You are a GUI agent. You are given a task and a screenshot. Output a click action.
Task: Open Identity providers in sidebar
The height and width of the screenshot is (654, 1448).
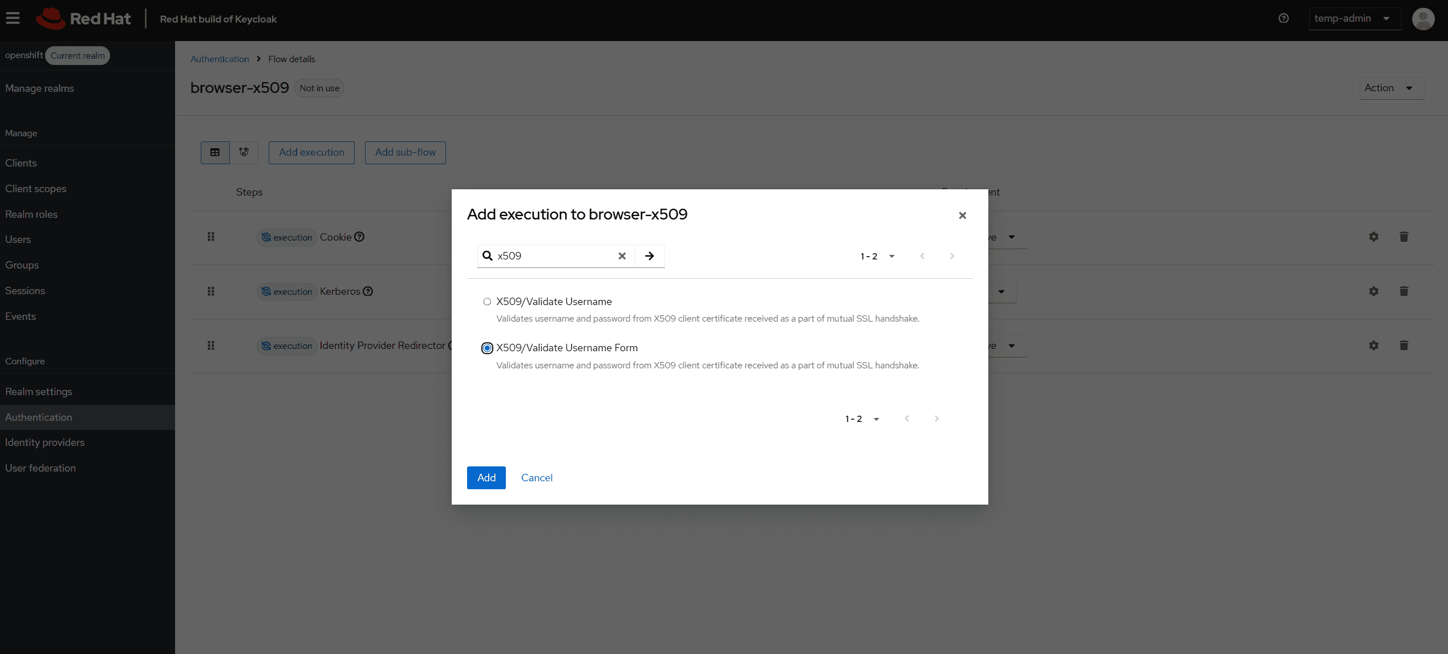tap(44, 442)
